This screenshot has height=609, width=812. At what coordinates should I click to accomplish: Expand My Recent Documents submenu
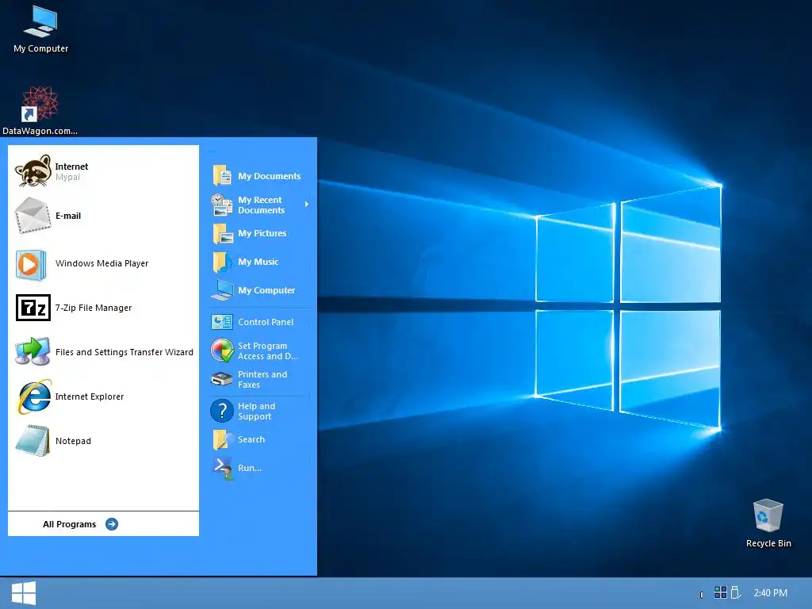point(260,205)
